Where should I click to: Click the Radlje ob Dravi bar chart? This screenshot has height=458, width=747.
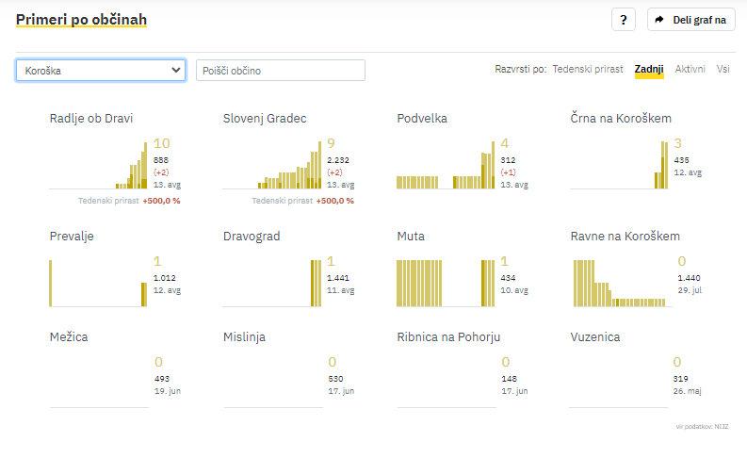coord(99,164)
